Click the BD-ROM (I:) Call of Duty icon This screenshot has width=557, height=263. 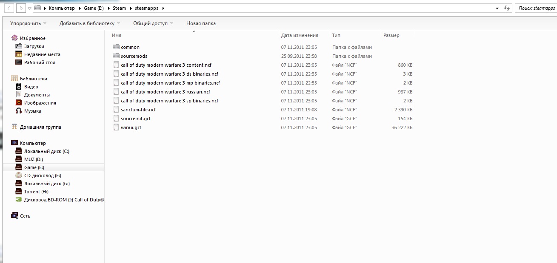[19, 200]
